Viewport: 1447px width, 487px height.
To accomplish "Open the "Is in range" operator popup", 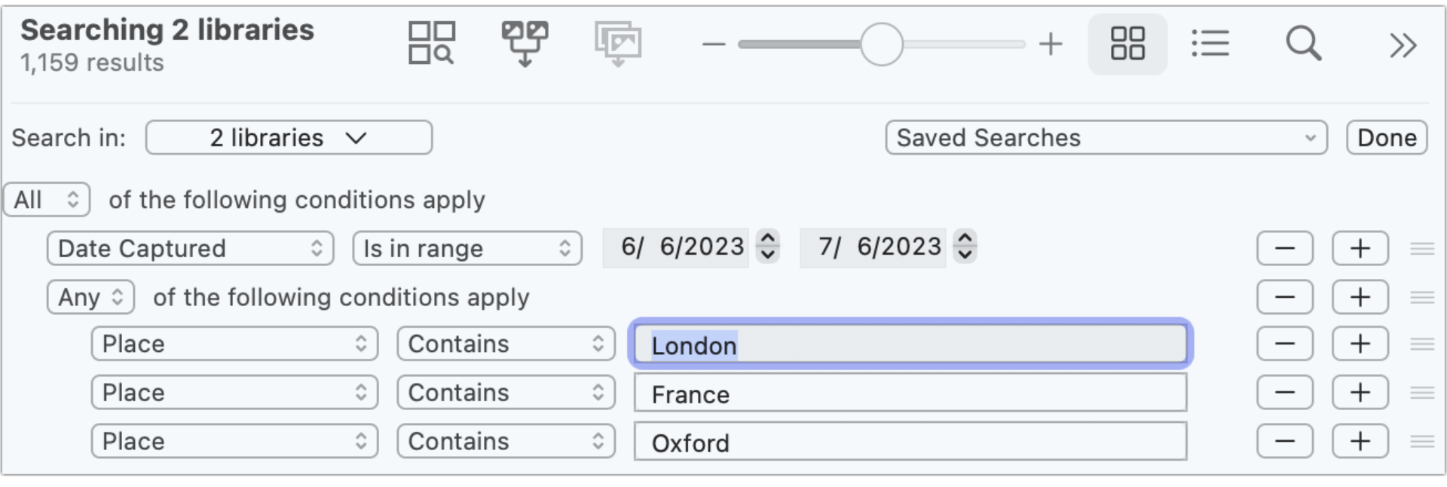I will click(467, 249).
